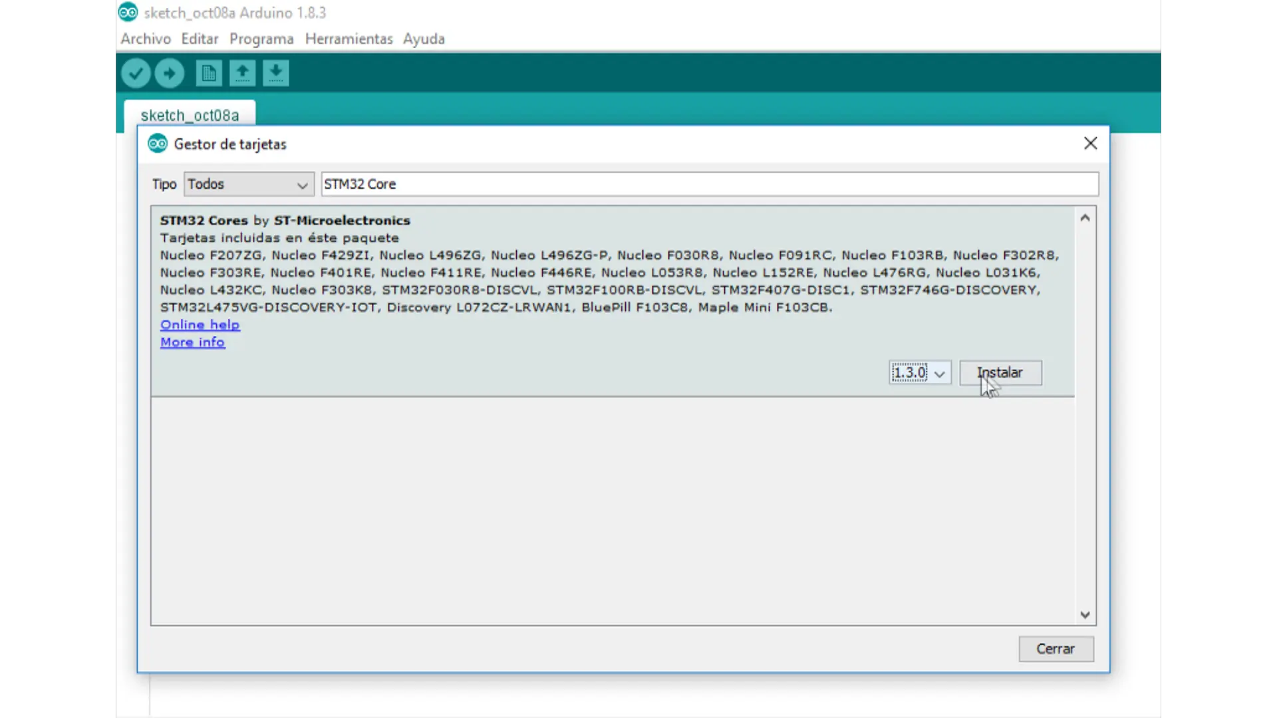Select the sketch_oct08a tab
1277x718 pixels.
[190, 114]
